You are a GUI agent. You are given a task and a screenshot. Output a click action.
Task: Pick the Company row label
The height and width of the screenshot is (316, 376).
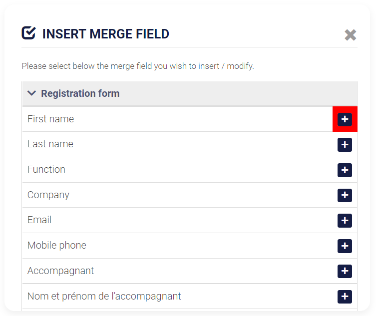pos(48,195)
